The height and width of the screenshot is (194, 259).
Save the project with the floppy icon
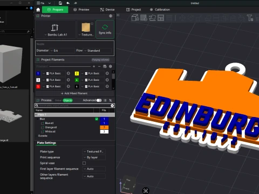click(60, 3)
